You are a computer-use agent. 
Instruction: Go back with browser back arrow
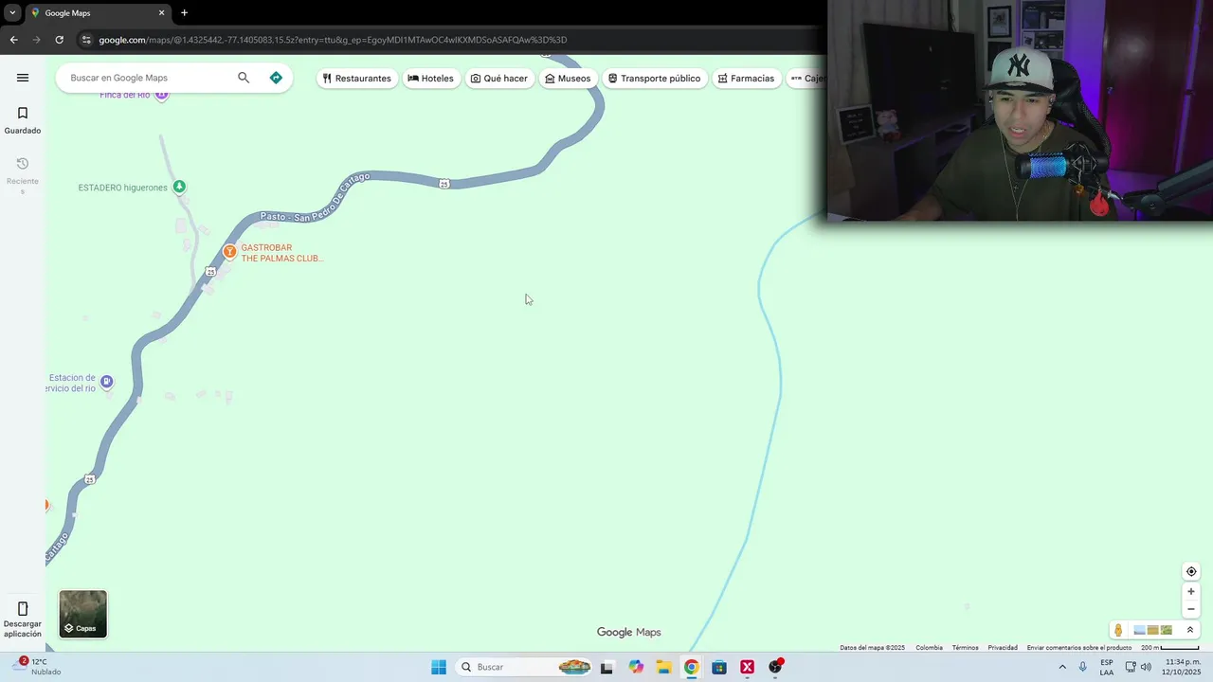[13, 40]
